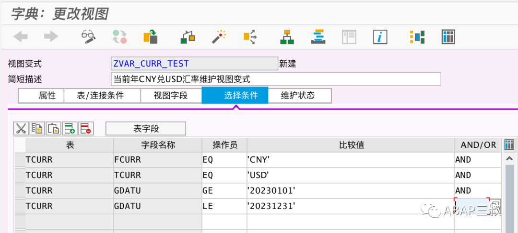The width and height of the screenshot is (518, 233).
Task: Select the 选择条件 tab
Action: point(235,95)
